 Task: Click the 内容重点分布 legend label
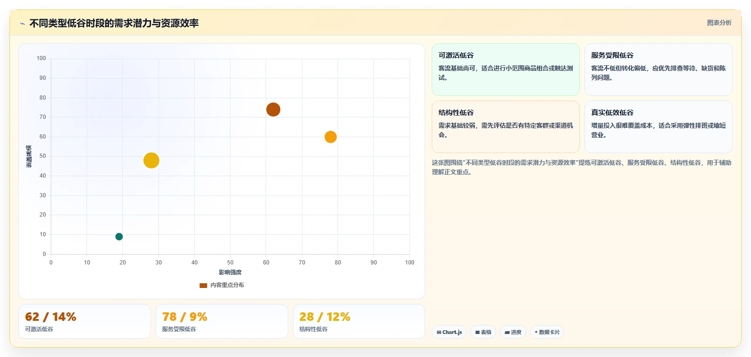227,285
